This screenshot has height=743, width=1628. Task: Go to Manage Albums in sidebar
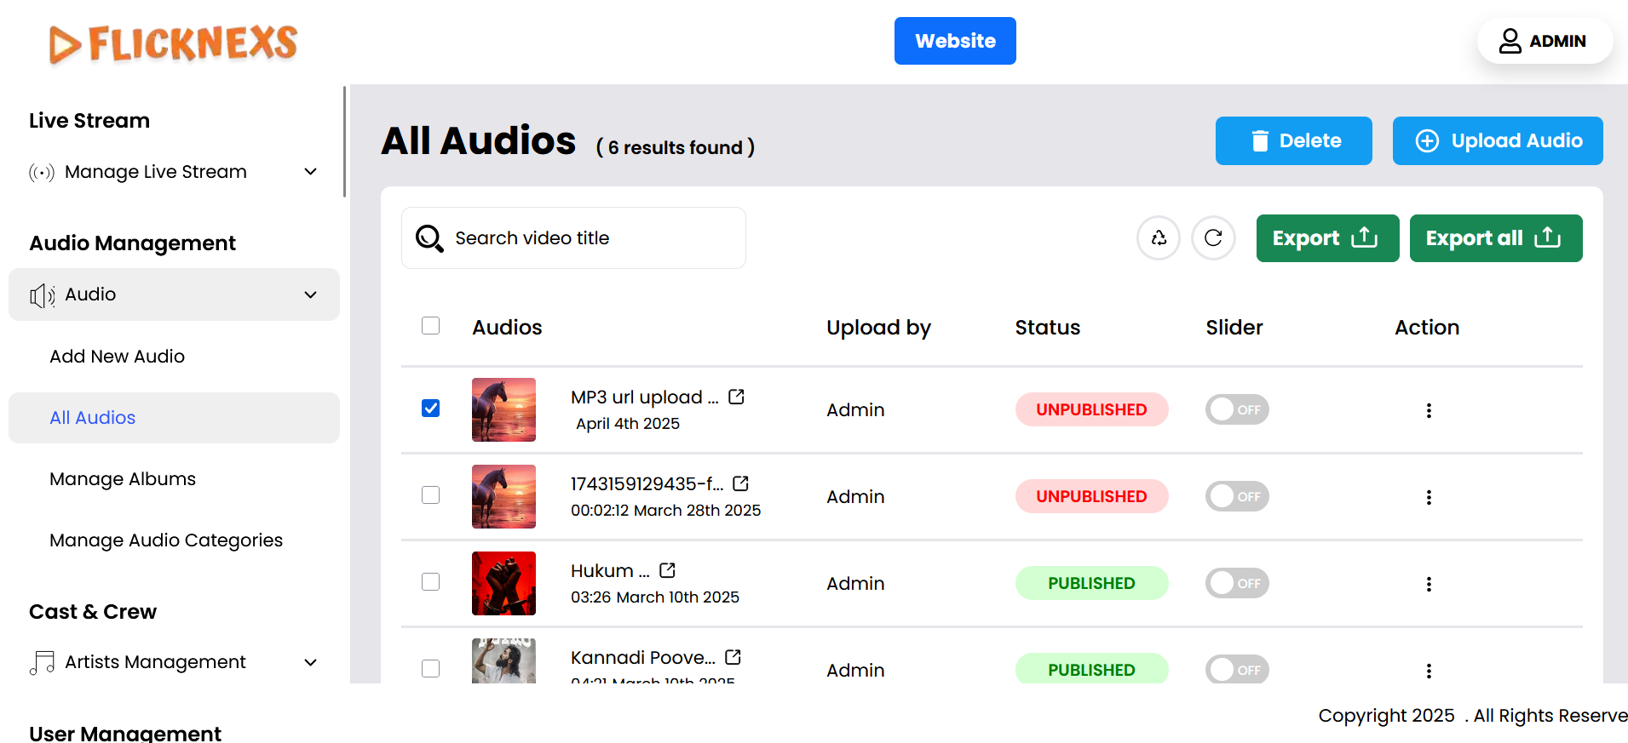[x=123, y=479]
